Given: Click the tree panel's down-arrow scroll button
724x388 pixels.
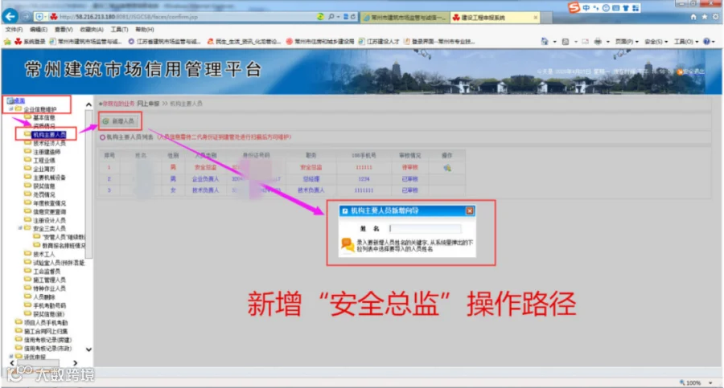Looking at the screenshot, I should click(x=88, y=349).
